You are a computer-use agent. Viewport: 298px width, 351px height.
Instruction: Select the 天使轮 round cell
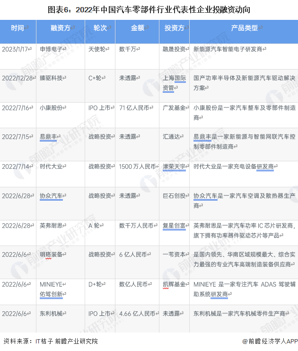point(97,49)
